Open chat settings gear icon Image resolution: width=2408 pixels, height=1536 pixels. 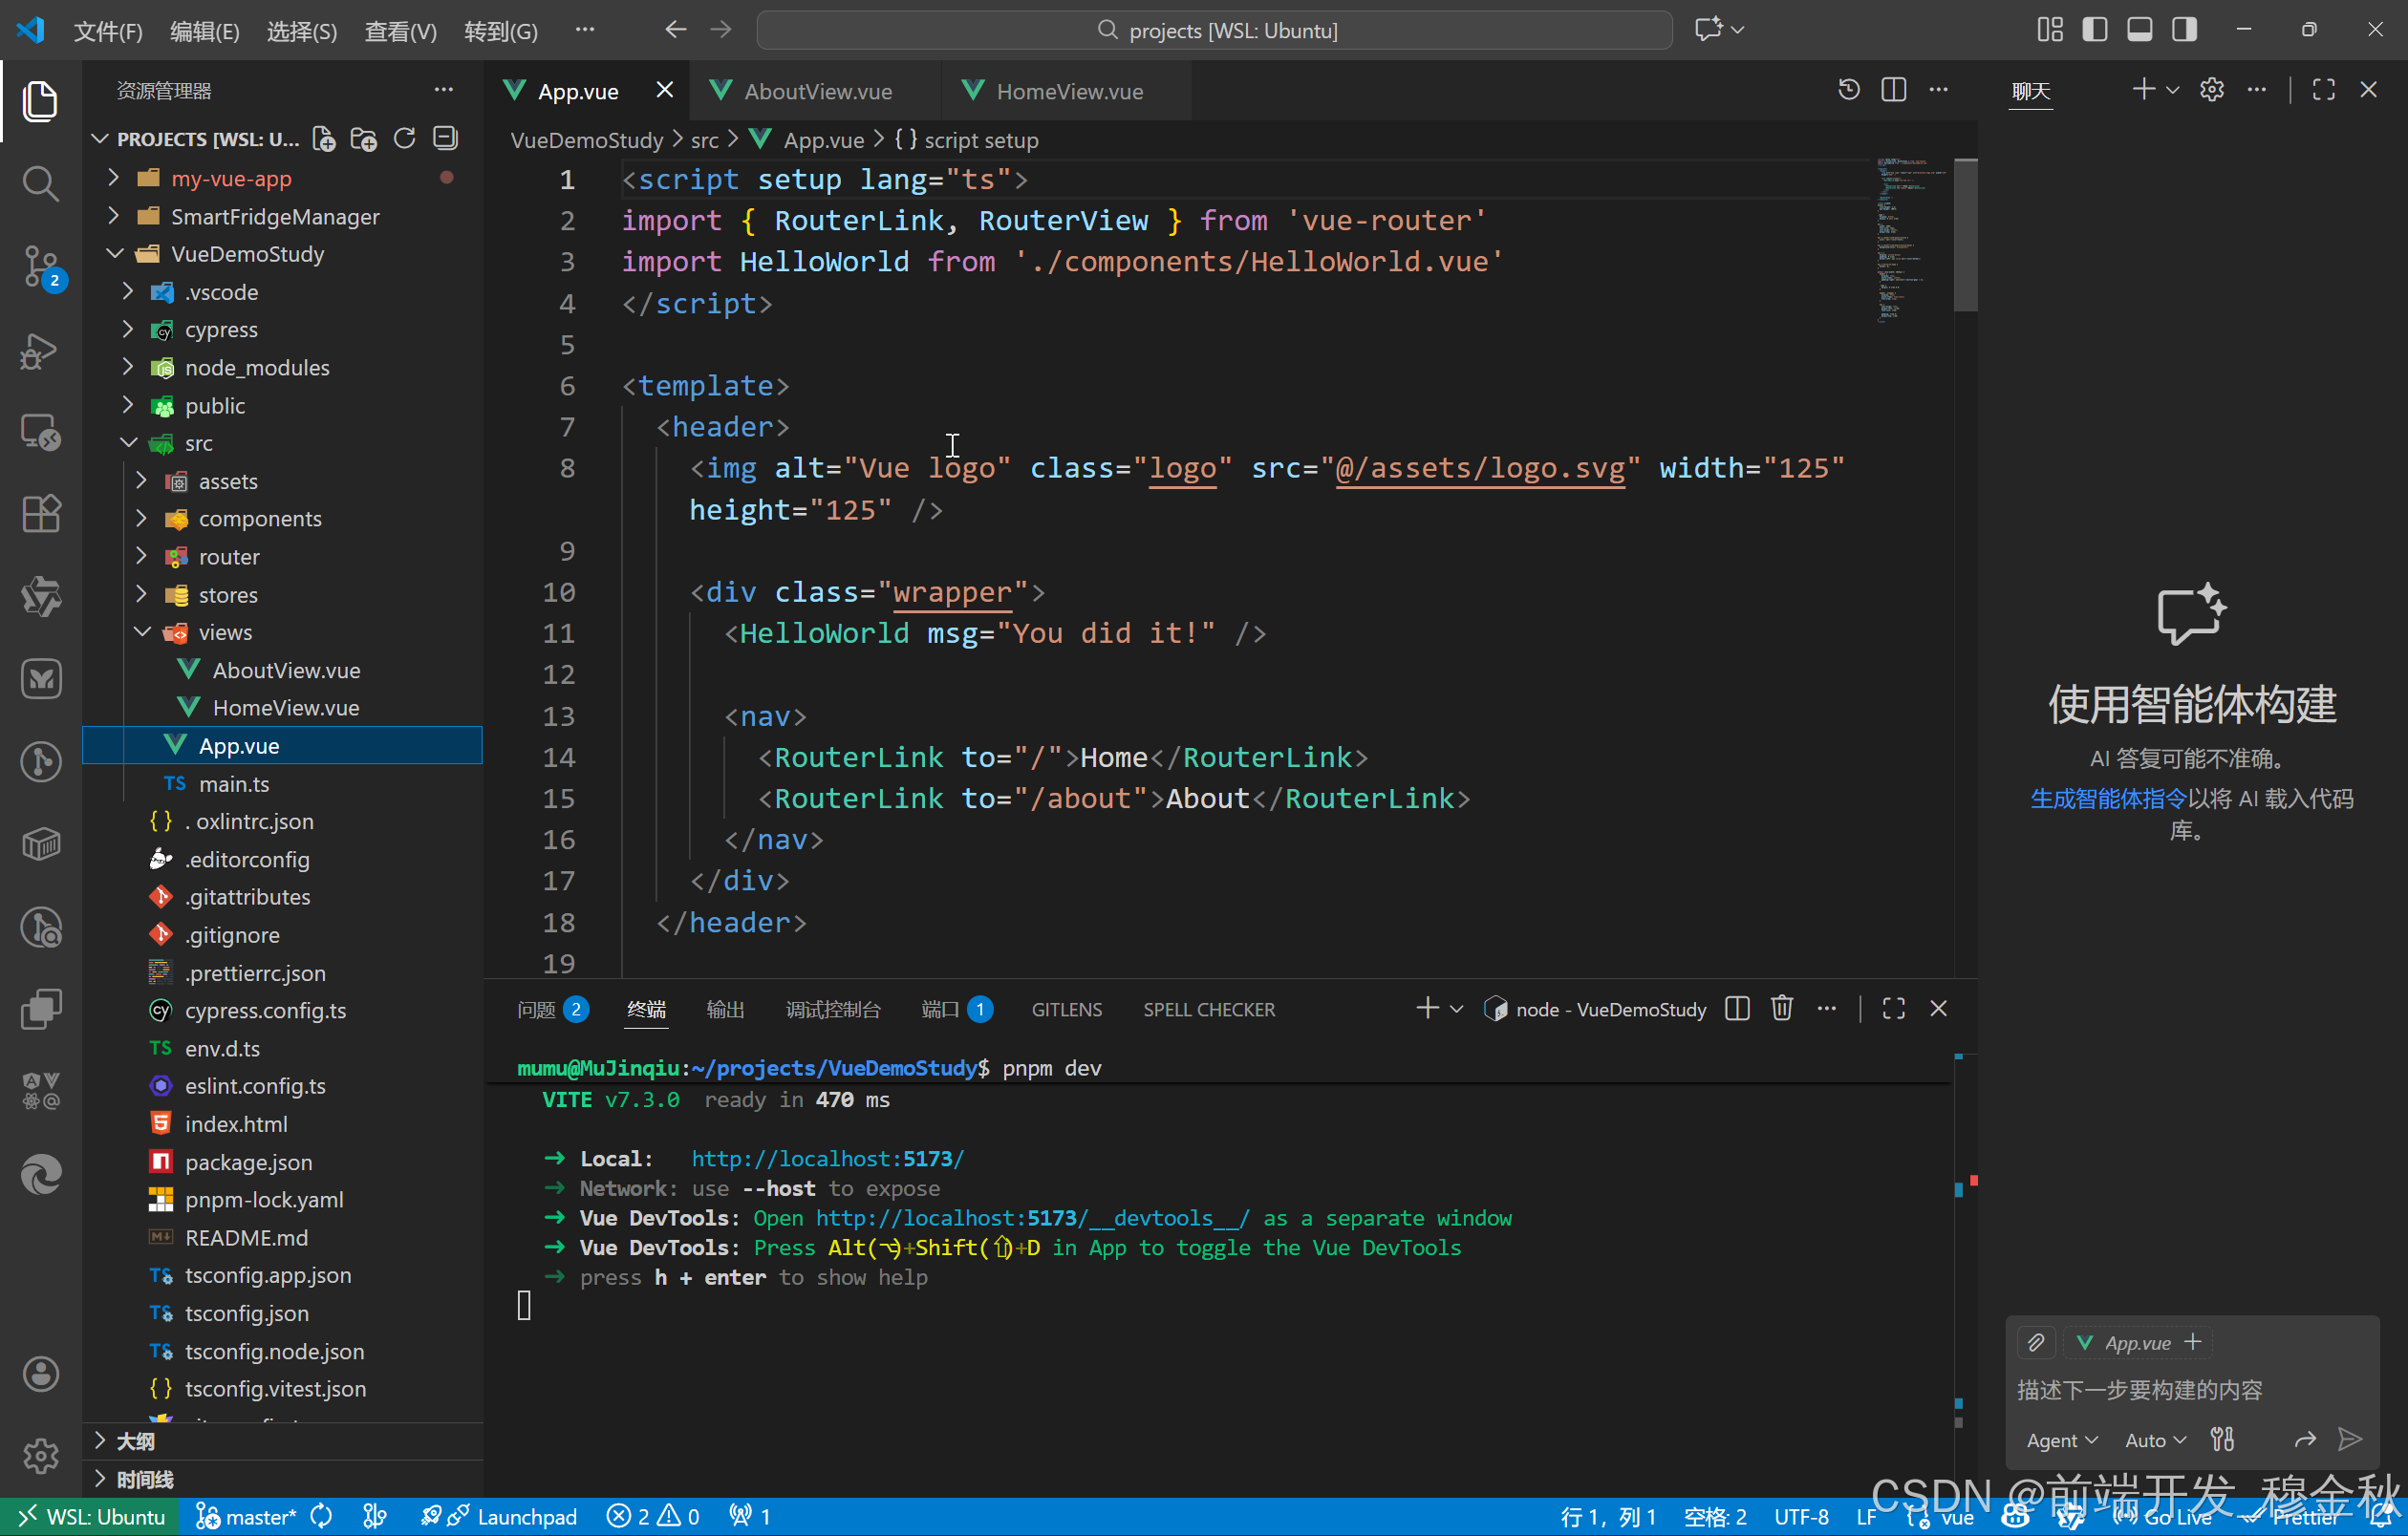tap(2211, 90)
